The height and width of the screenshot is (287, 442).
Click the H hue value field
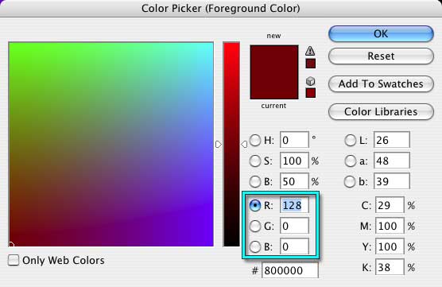point(294,140)
